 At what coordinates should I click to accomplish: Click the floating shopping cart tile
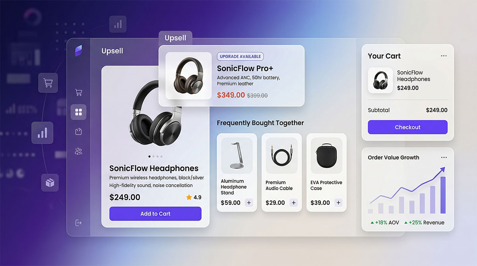(48, 83)
